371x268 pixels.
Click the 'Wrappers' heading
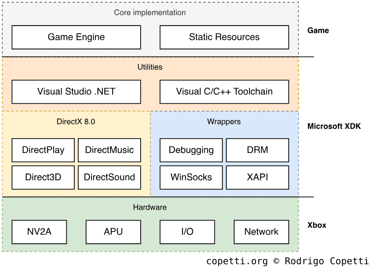224,121
